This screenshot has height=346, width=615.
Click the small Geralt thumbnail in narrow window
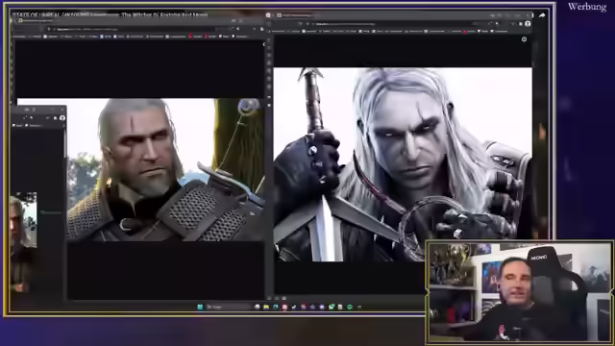click(23, 220)
